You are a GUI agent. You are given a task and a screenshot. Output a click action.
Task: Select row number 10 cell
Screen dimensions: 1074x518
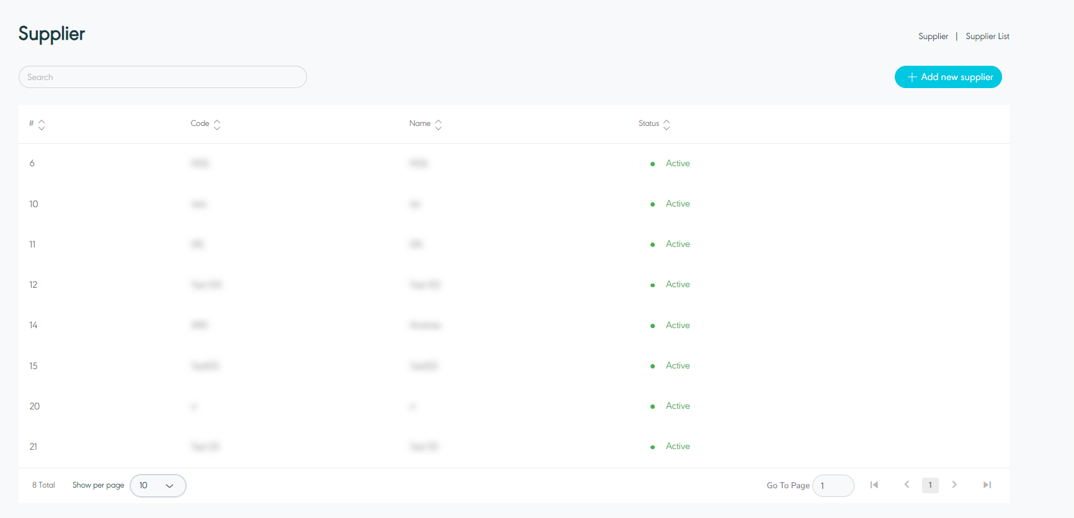33,204
